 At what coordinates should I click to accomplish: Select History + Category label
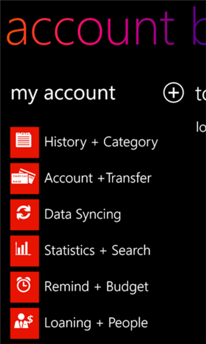point(101,142)
